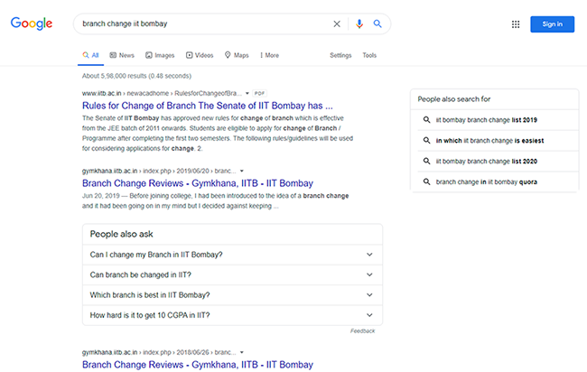The image size is (587, 372).
Task: Click magnifier beside 'iit bombay branch change list 2020'
Action: [426, 161]
